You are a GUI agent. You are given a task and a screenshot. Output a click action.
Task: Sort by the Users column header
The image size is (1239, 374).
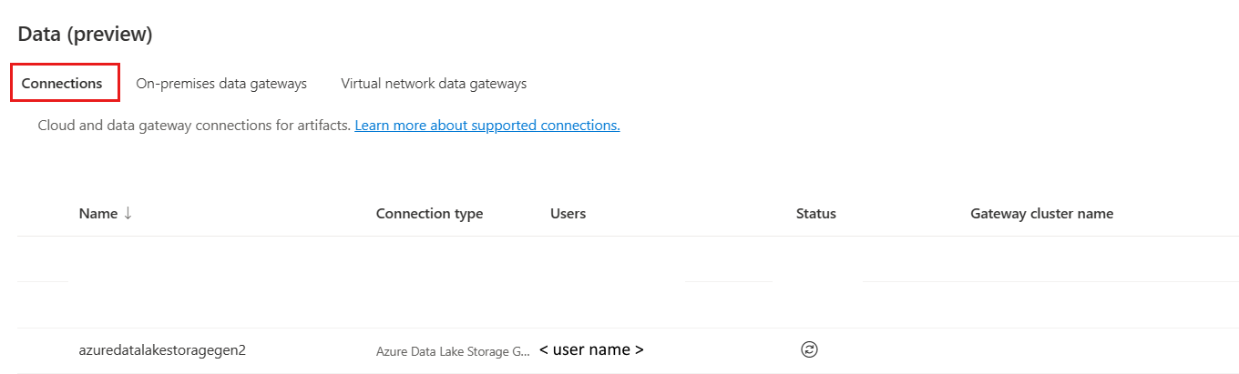click(568, 214)
